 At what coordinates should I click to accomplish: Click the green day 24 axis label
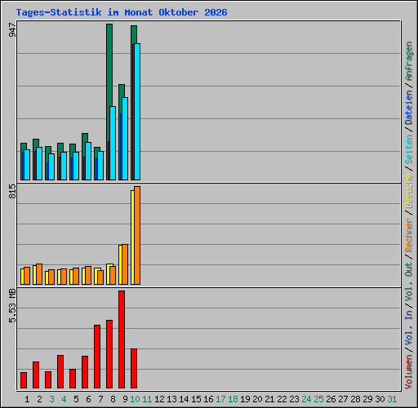coord(306,399)
